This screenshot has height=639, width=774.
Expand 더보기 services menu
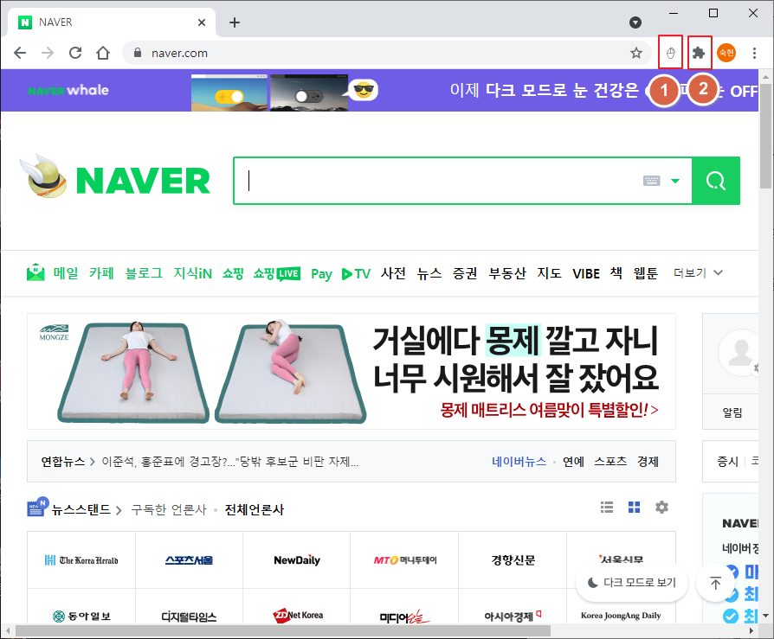698,272
